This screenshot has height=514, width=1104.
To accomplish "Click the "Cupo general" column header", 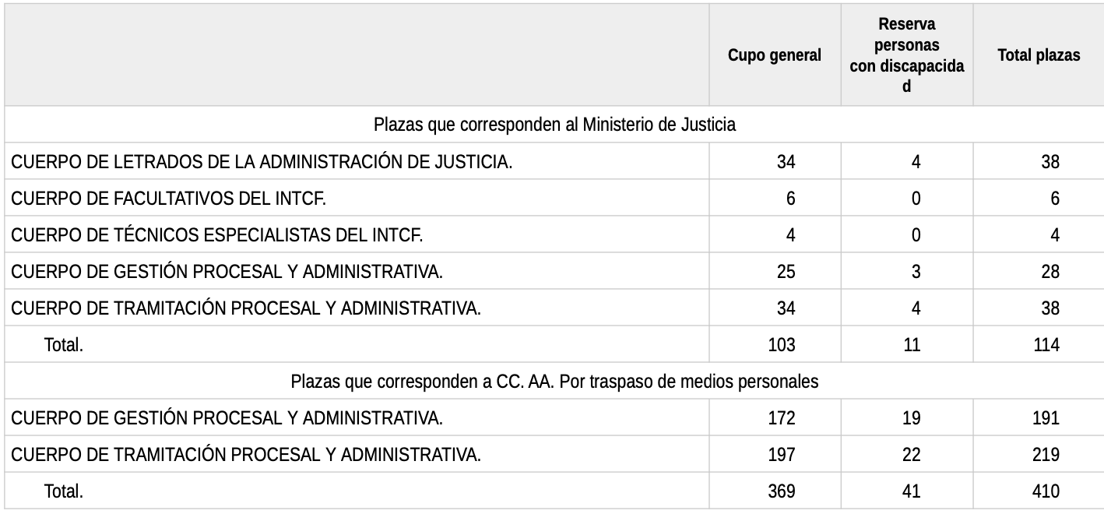I will click(x=775, y=55).
